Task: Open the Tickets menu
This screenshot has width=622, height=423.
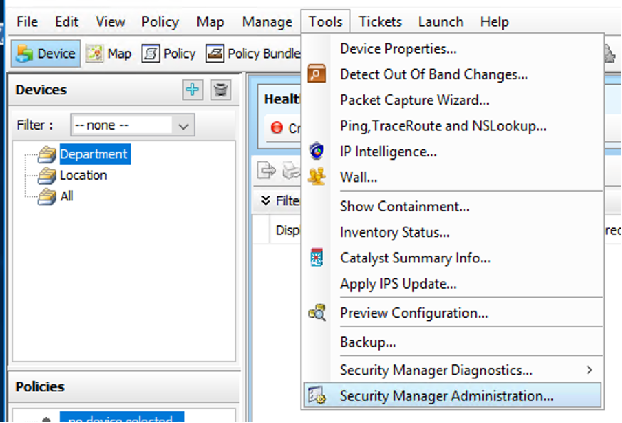Action: (x=380, y=22)
